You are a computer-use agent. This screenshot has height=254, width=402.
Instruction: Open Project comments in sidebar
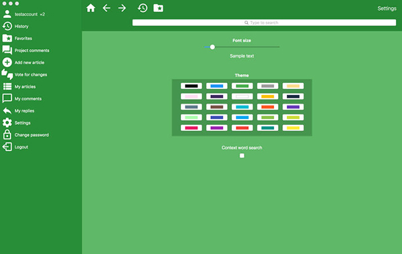(x=31, y=50)
